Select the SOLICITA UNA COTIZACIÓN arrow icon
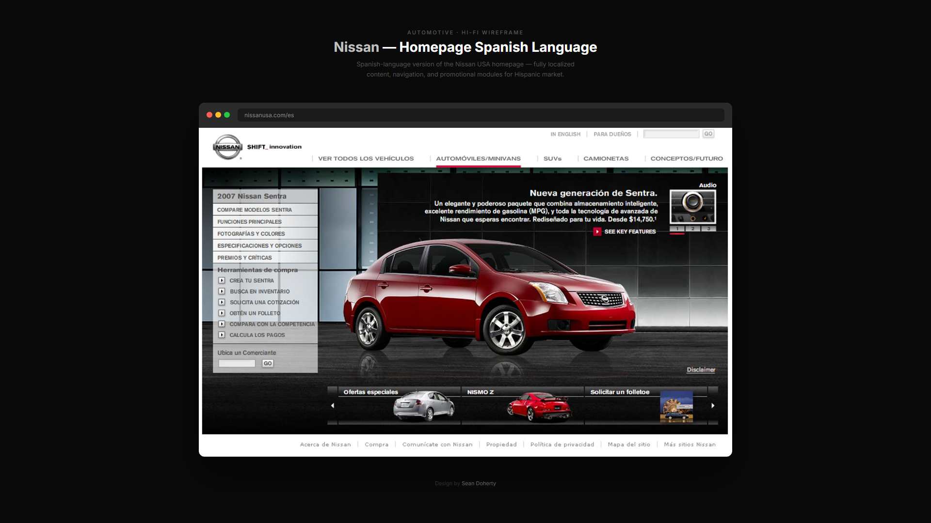Viewport: 931px width, 523px height. click(223, 302)
